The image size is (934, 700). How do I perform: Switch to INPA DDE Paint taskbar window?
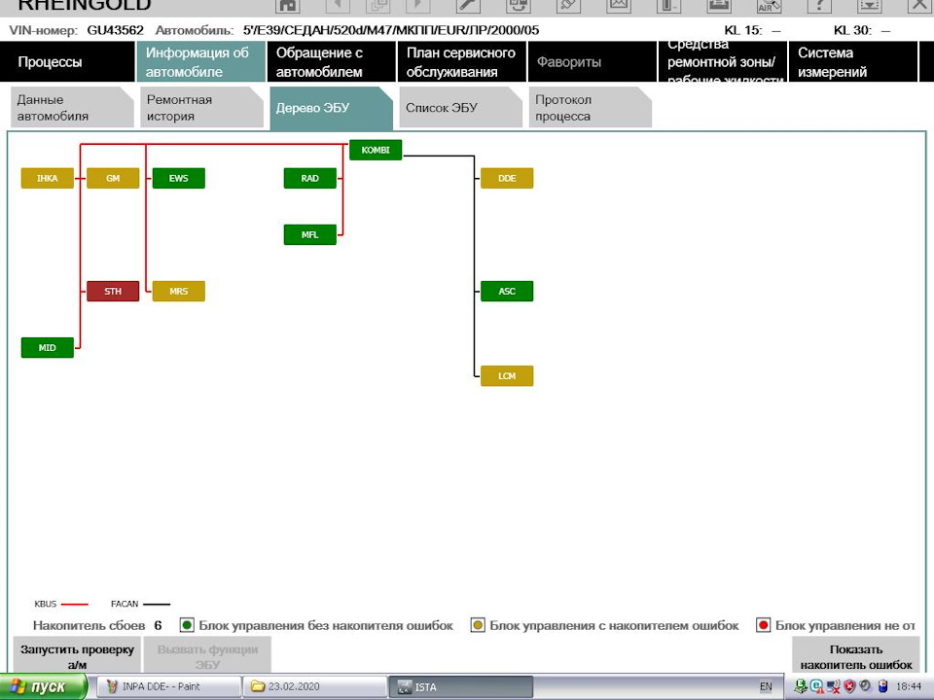click(168, 687)
